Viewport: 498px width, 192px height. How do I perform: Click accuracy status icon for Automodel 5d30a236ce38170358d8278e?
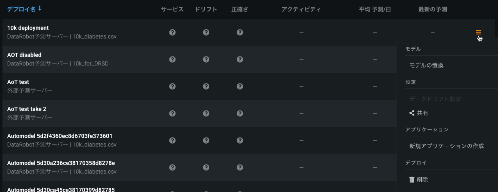pyautogui.click(x=240, y=167)
